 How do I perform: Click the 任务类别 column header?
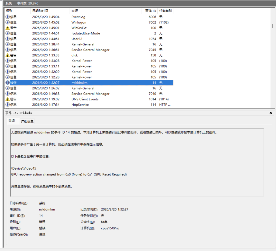pyautogui.click(x=165, y=11)
